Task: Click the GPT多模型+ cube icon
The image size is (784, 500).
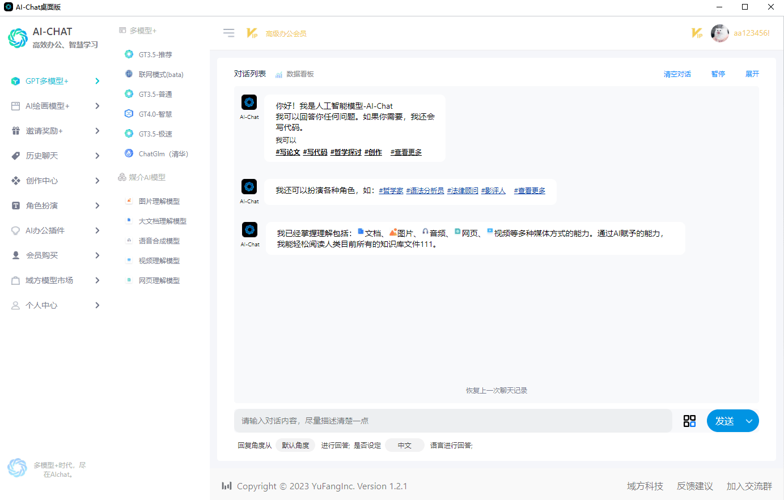Action: (x=16, y=81)
